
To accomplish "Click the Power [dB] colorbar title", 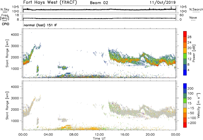I will (194, 53).
